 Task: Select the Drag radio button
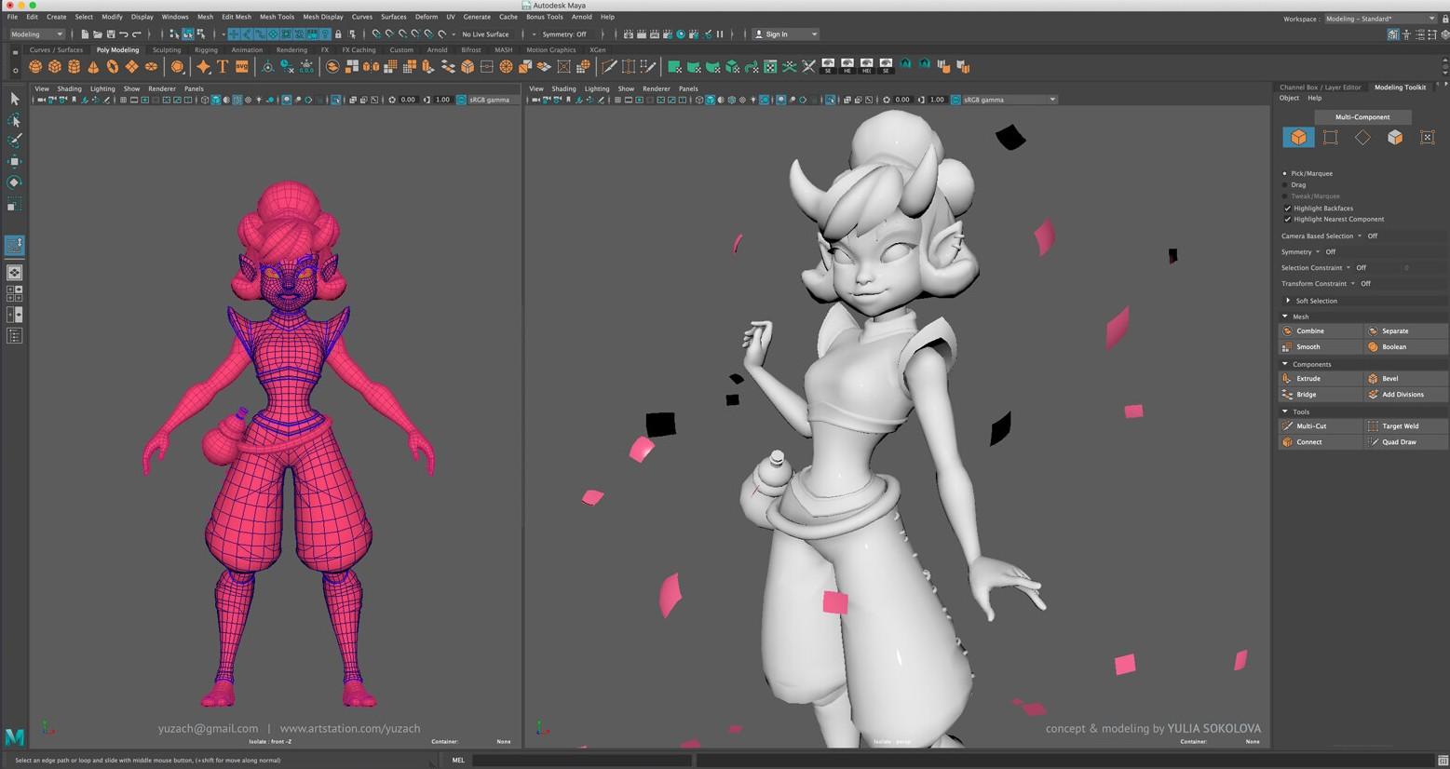click(1285, 185)
